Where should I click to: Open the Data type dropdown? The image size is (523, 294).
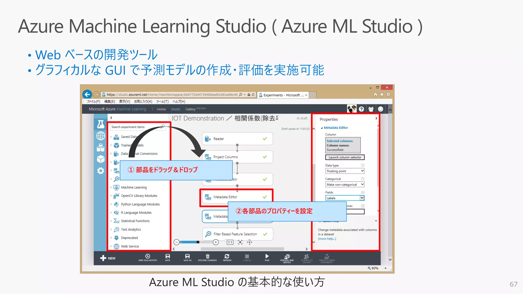(x=345, y=171)
